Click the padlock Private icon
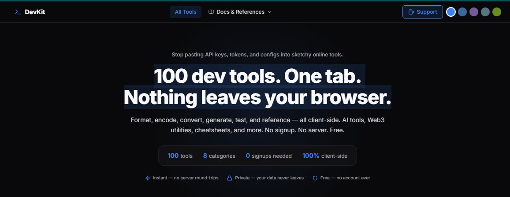 pos(230,178)
